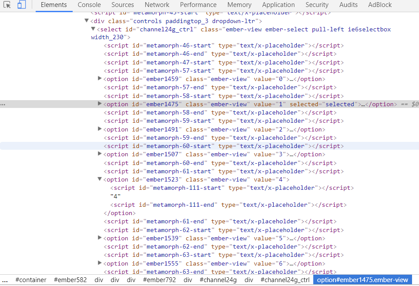The image size is (419, 286).
Task: Open the Application tab
Action: pyautogui.click(x=278, y=5)
